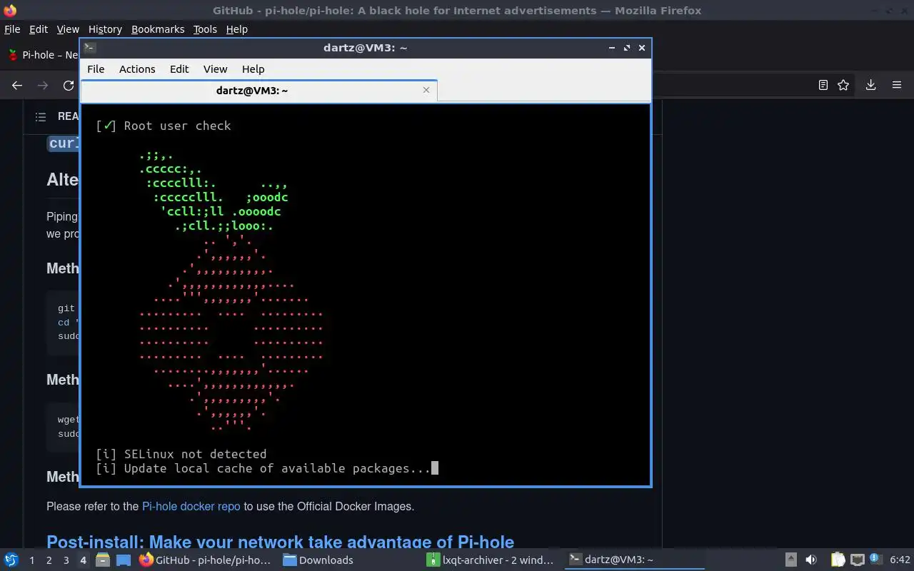The height and width of the screenshot is (571, 914).
Task: Close the dartz@VM3 terminal tab
Action: pos(426,90)
